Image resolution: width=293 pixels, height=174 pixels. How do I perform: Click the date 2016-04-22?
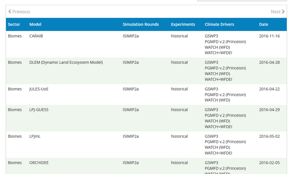pos(270,89)
